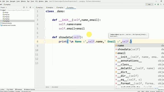Switch to the prog3.py editor tab
Image resolution: width=164 pixels, height=92 pixels.
click(60, 7)
